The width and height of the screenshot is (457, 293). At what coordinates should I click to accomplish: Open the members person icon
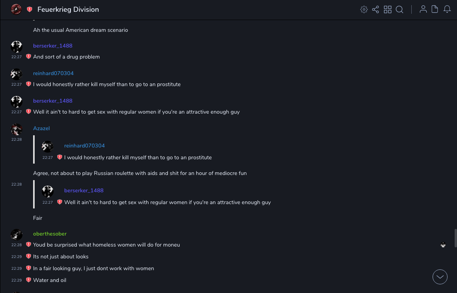tap(423, 9)
